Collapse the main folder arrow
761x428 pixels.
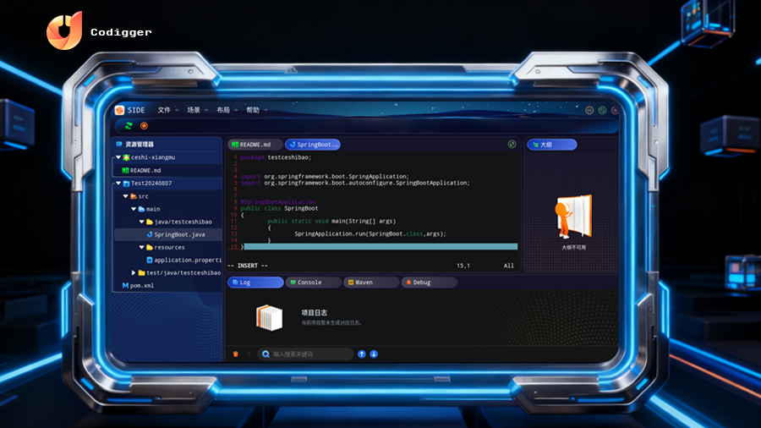click(134, 209)
